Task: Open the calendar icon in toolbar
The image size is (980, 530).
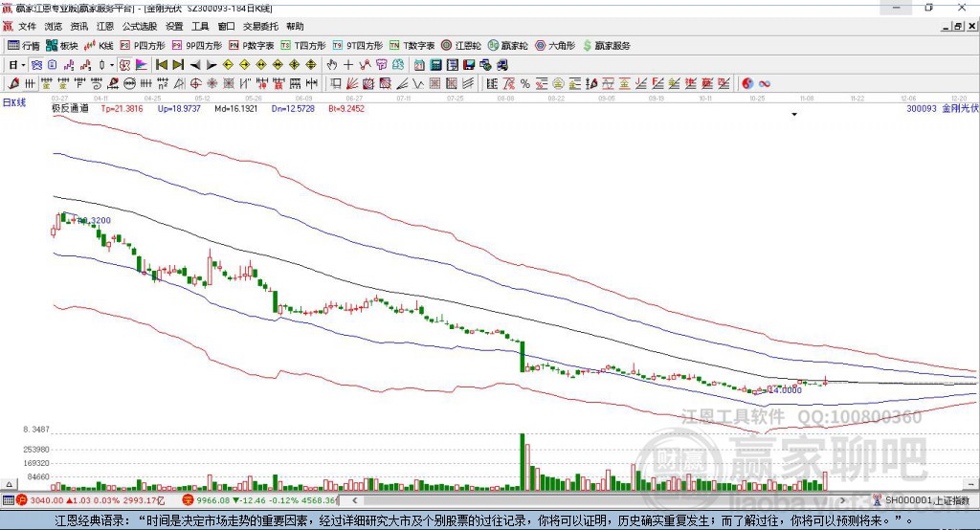Action: pyautogui.click(x=419, y=65)
